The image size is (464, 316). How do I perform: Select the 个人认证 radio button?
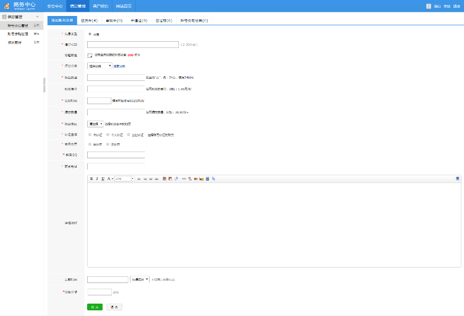(107, 135)
